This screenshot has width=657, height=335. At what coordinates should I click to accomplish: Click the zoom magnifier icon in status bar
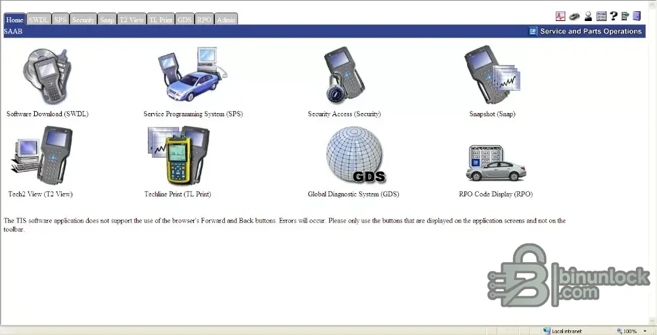(620, 331)
